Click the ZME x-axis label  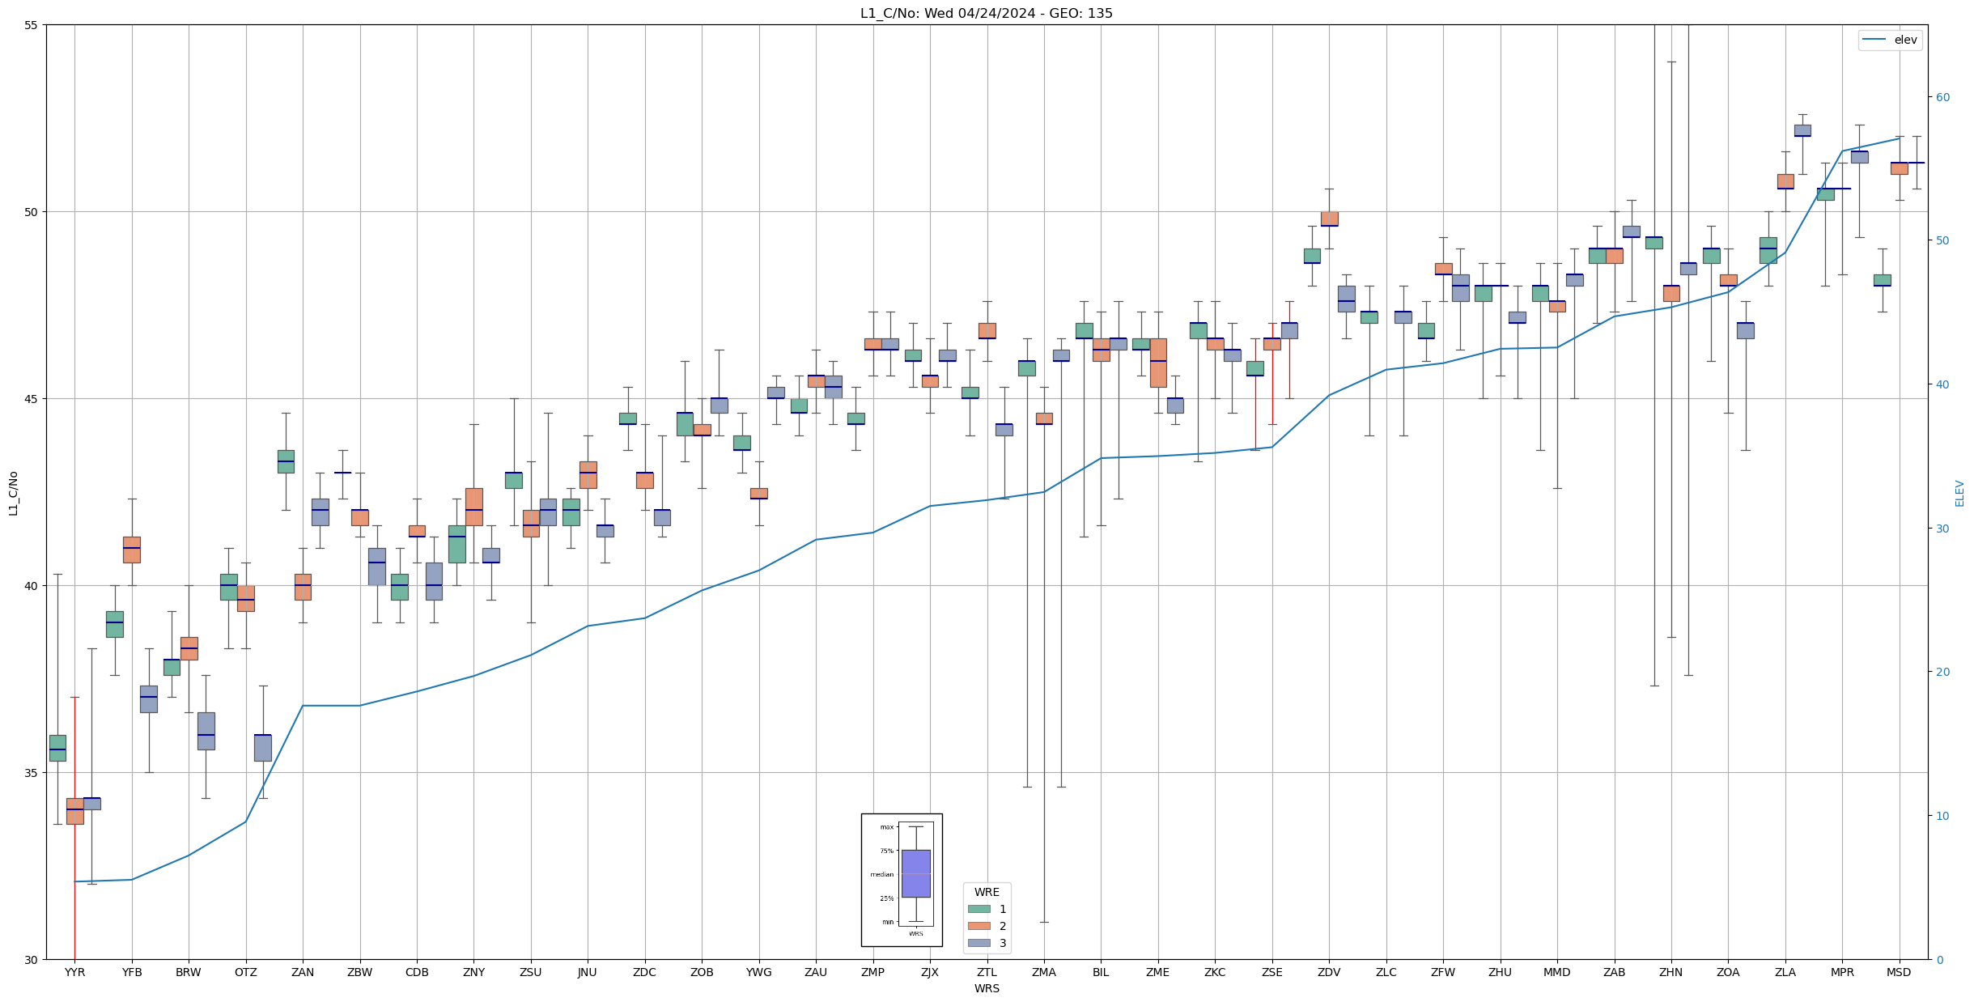coord(1158,972)
